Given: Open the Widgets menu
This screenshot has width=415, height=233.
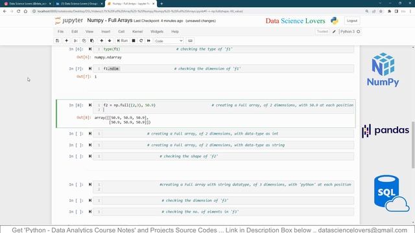Looking at the screenshot, I should pyautogui.click(x=157, y=32).
